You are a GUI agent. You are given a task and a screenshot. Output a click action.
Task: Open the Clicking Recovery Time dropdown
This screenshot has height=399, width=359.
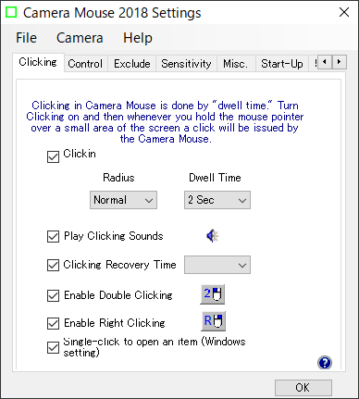point(217,265)
